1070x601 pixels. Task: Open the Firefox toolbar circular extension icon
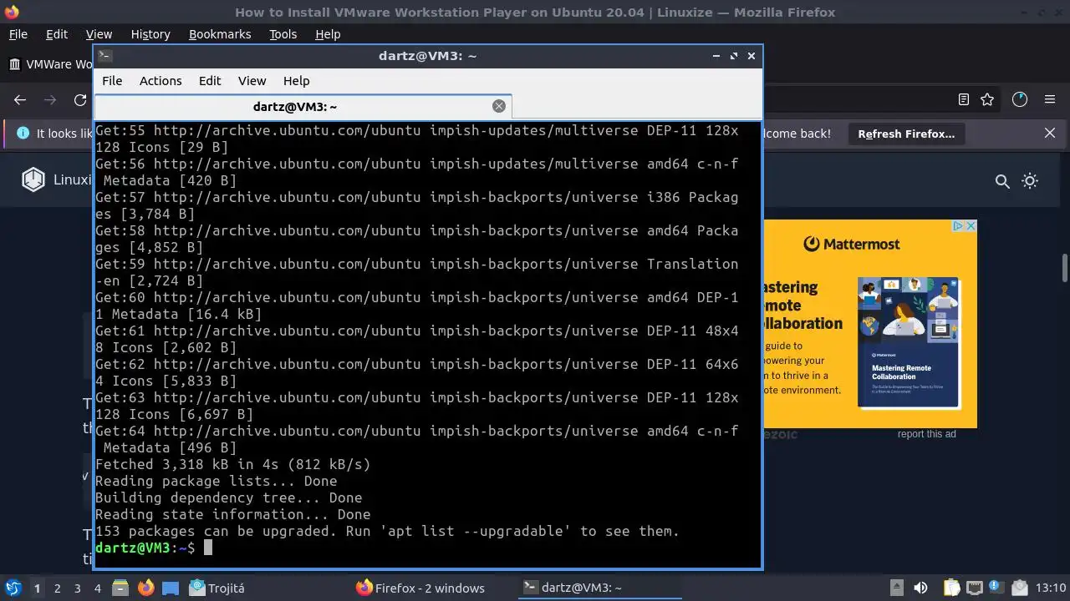coord(1019,99)
